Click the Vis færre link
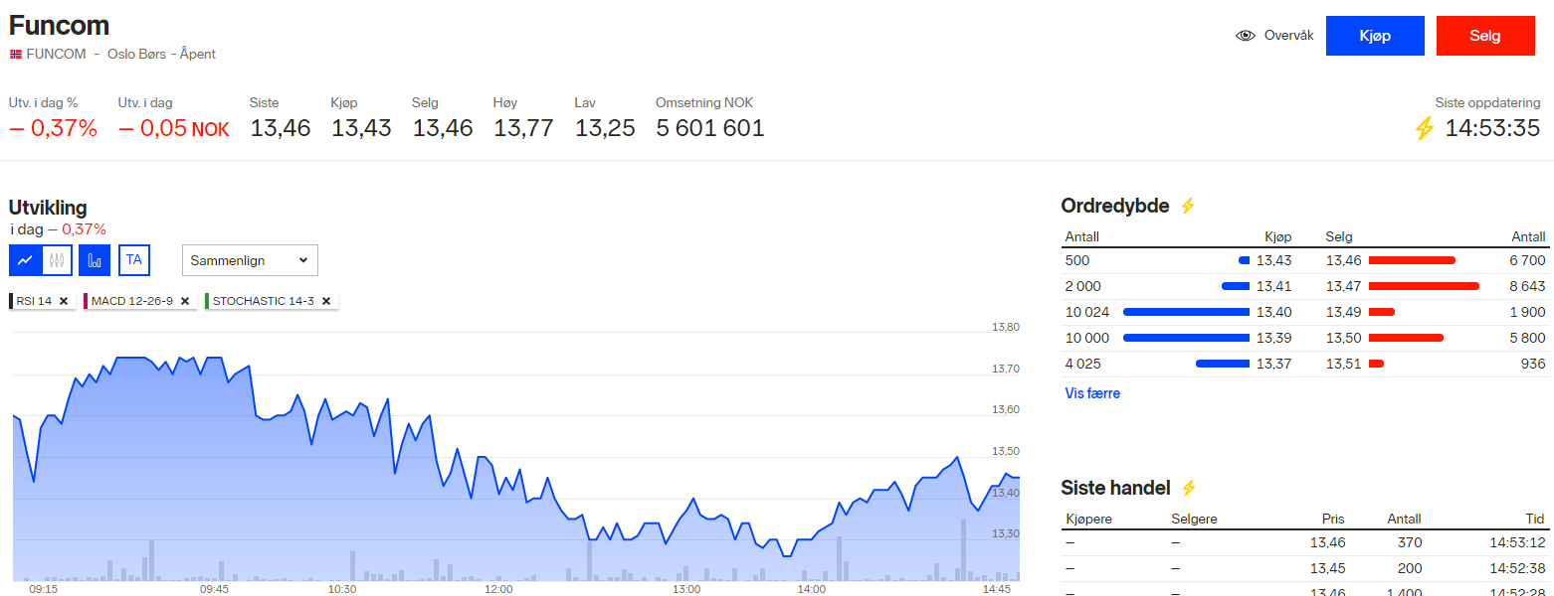Screen dimensions: 1554x596 pyautogui.click(x=1092, y=393)
